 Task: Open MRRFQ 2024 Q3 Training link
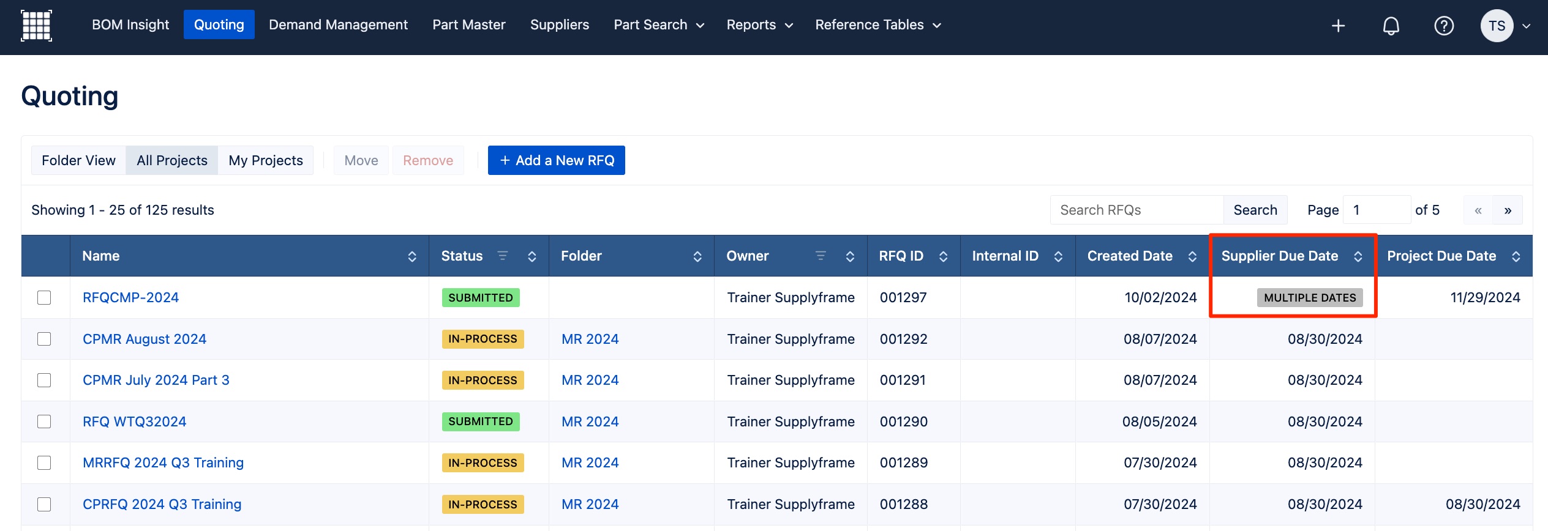tap(163, 462)
